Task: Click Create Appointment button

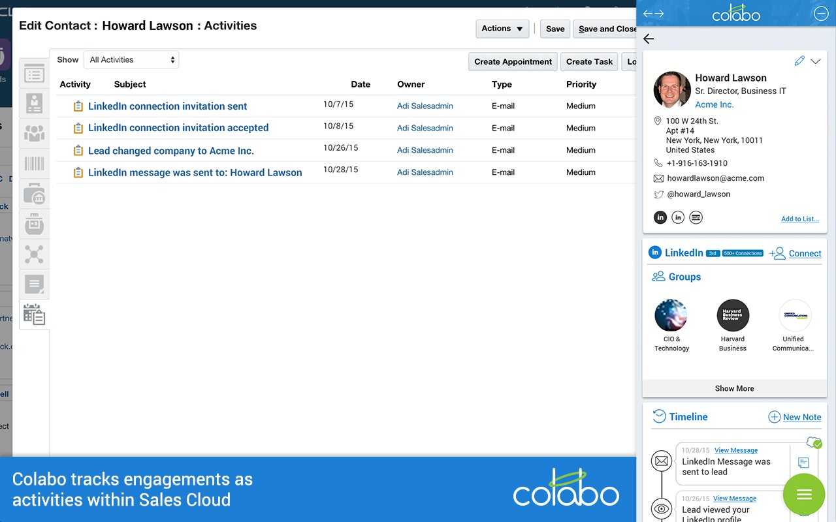Action: click(x=513, y=62)
